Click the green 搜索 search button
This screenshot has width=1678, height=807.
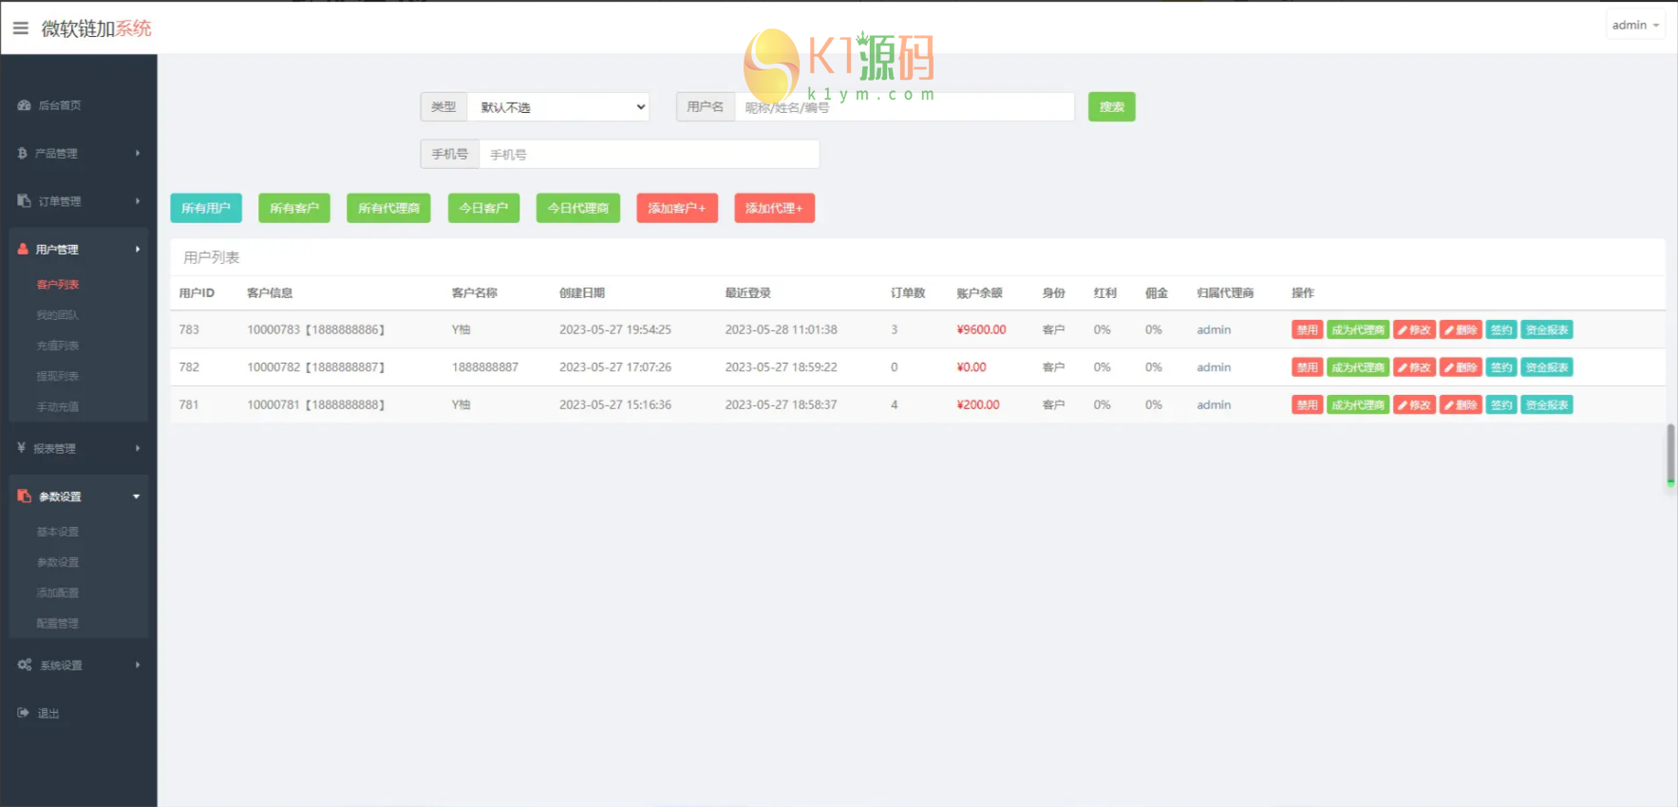click(x=1112, y=106)
